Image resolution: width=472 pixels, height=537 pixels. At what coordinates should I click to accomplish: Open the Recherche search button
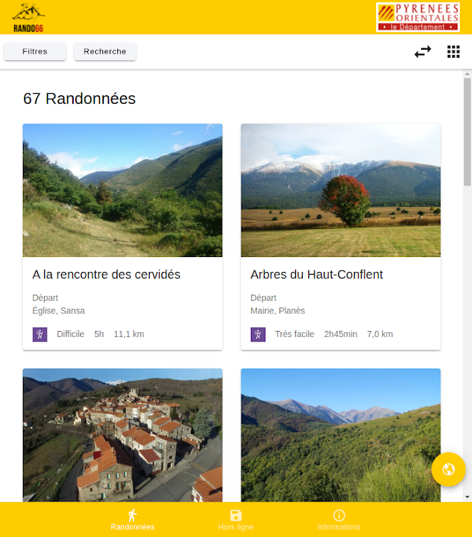point(105,52)
